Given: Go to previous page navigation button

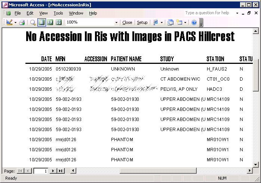Looking at the screenshot, I should pyautogui.click(x=28, y=171).
